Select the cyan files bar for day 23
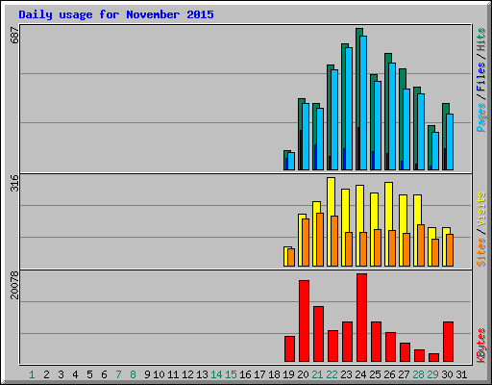This screenshot has width=492, height=385. point(349,109)
